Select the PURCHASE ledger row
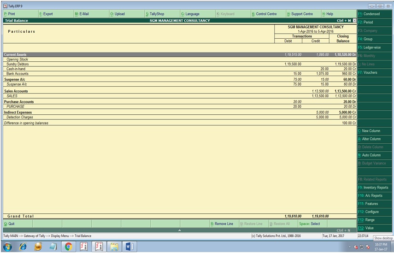The width and height of the screenshot is (394, 253). point(180,106)
